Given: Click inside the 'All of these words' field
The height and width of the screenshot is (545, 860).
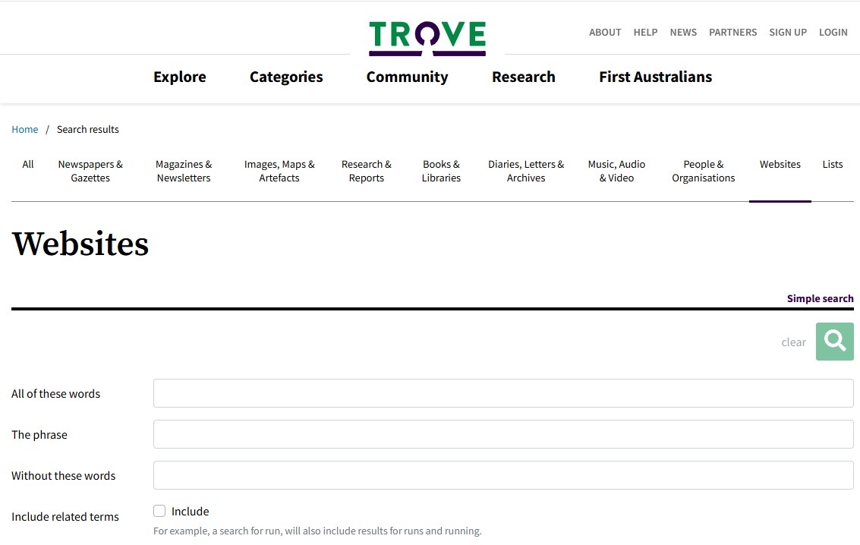Looking at the screenshot, I should click(x=503, y=393).
